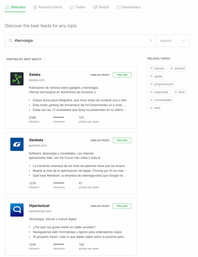Click Genbeta's 137K followers count

(32, 183)
